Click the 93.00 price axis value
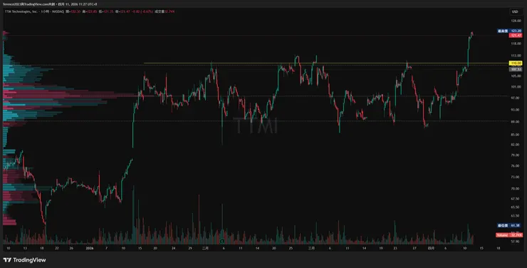 pos(516,110)
